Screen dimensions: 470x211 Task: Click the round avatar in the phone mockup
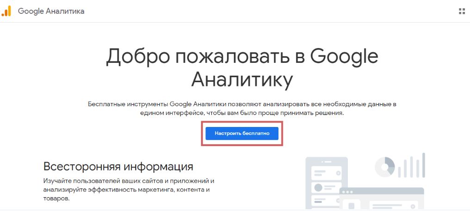(x=317, y=187)
